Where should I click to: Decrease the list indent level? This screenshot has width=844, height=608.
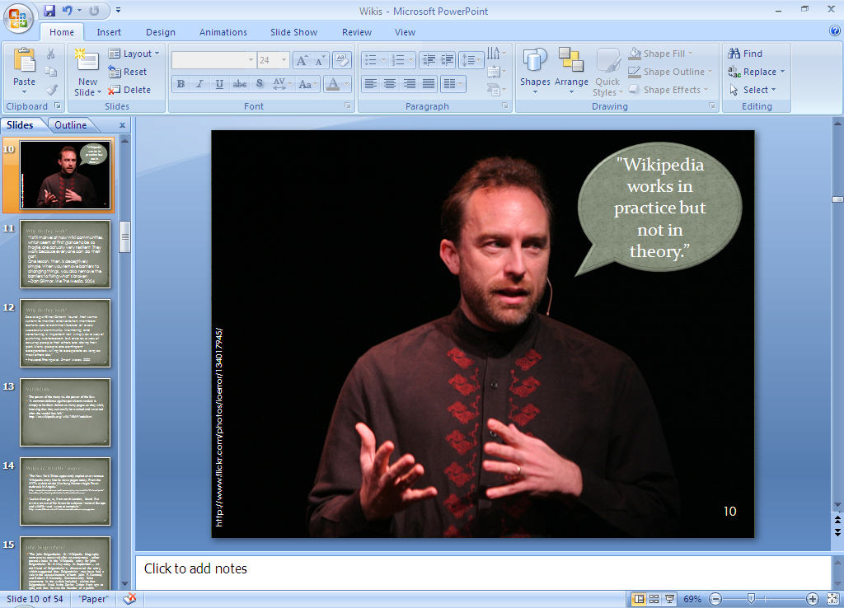coord(429,60)
